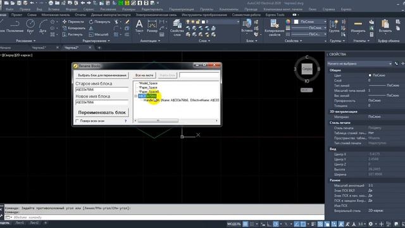Image resolution: width=405 pixels, height=228 pixels.
Task: Select the Text (Текст) annotation tool
Action: coord(139,26)
